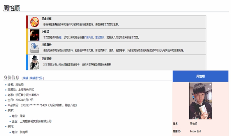Open the 编辑 link beside 身份信息
This screenshot has width=231, height=136.
pyautogui.click(x=25, y=78)
